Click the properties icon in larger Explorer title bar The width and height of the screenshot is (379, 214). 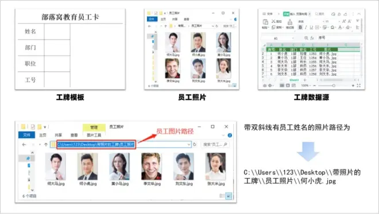33,127
